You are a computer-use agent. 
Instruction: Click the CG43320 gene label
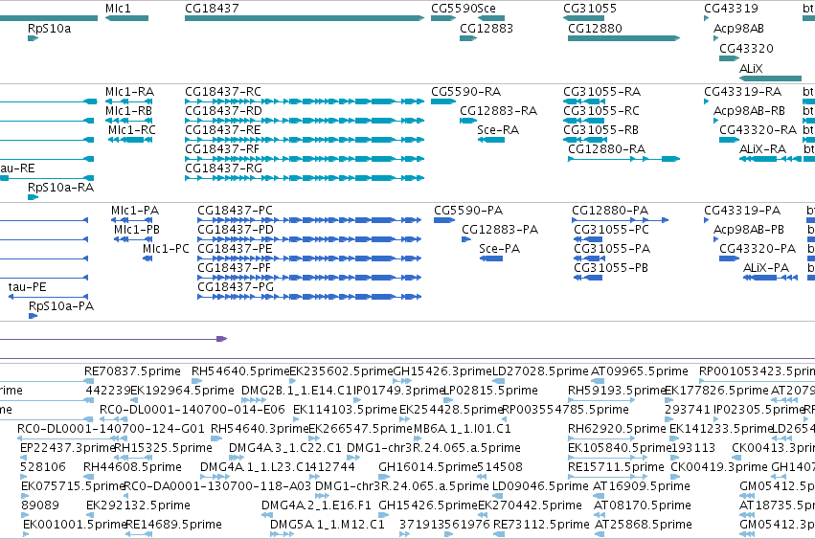(746, 48)
